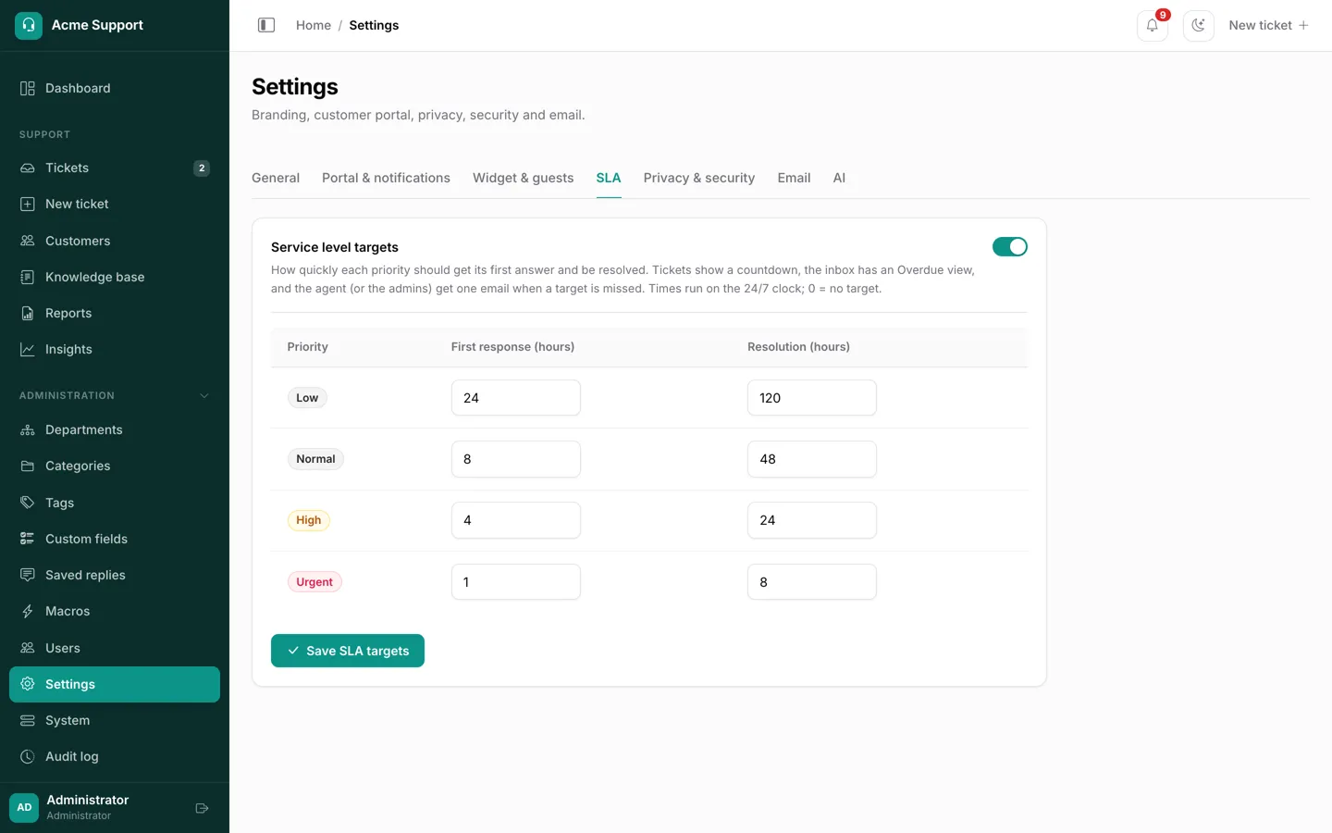Collapse the sidebar with the panel icon
This screenshot has width=1332, height=833.
coord(266,25)
